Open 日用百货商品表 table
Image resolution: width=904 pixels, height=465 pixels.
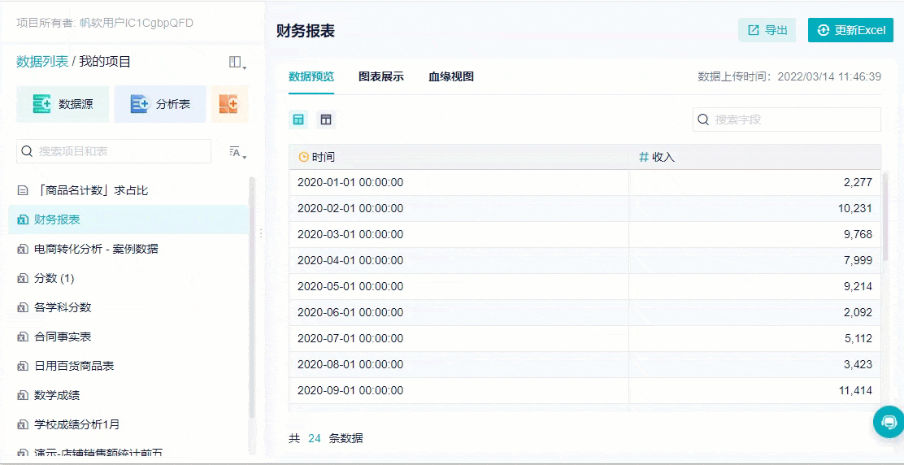coord(128,366)
